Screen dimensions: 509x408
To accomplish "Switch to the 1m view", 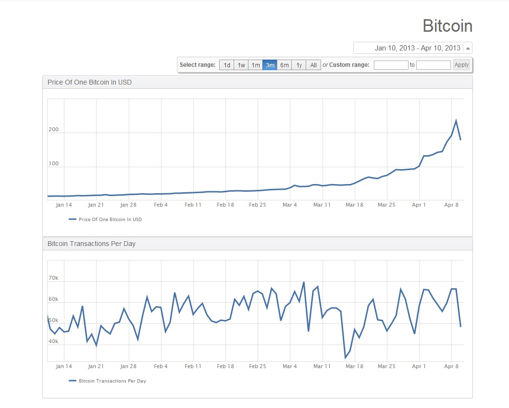I will pyautogui.click(x=255, y=65).
